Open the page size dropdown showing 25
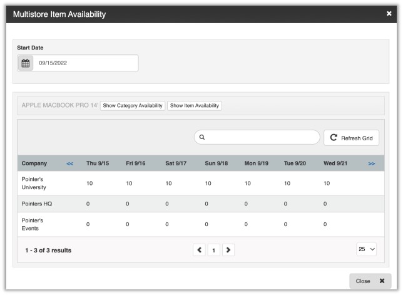 [367, 250]
